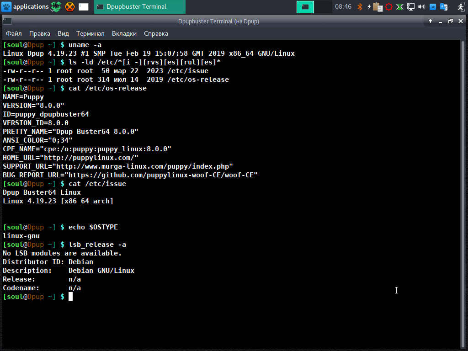Click the red octagon star tray icon
The height and width of the screenshot is (351, 468).
coord(388,6)
